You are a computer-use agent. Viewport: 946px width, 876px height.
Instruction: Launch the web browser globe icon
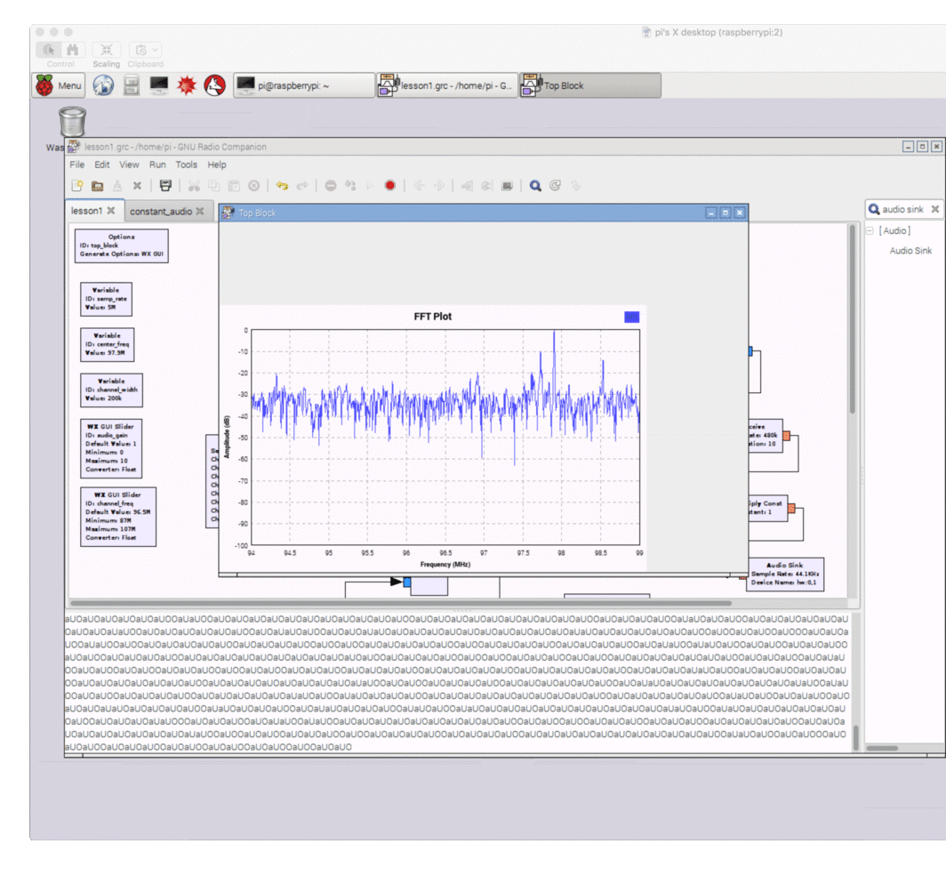pyautogui.click(x=103, y=85)
